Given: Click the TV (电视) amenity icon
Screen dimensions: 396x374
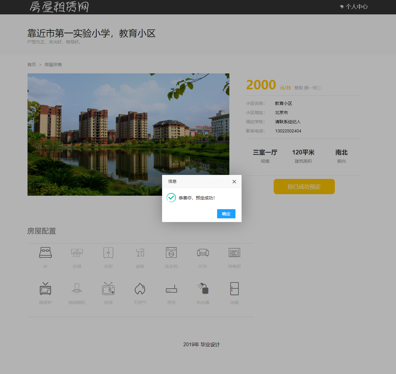Looking at the screenshot, I should [108, 289].
